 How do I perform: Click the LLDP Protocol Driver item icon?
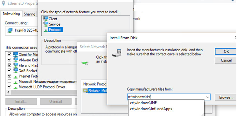[x=15, y=87]
